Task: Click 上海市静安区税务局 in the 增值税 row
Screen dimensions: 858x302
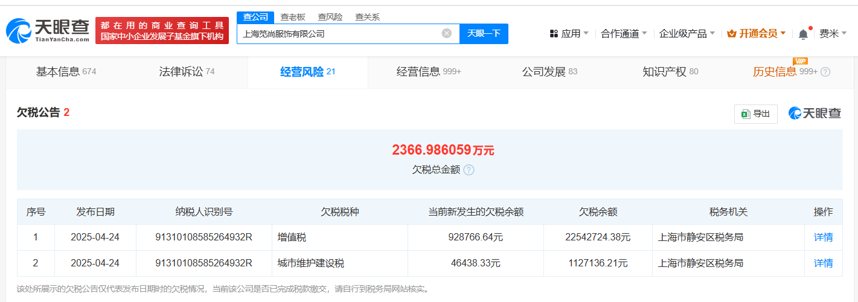Action: [x=700, y=237]
